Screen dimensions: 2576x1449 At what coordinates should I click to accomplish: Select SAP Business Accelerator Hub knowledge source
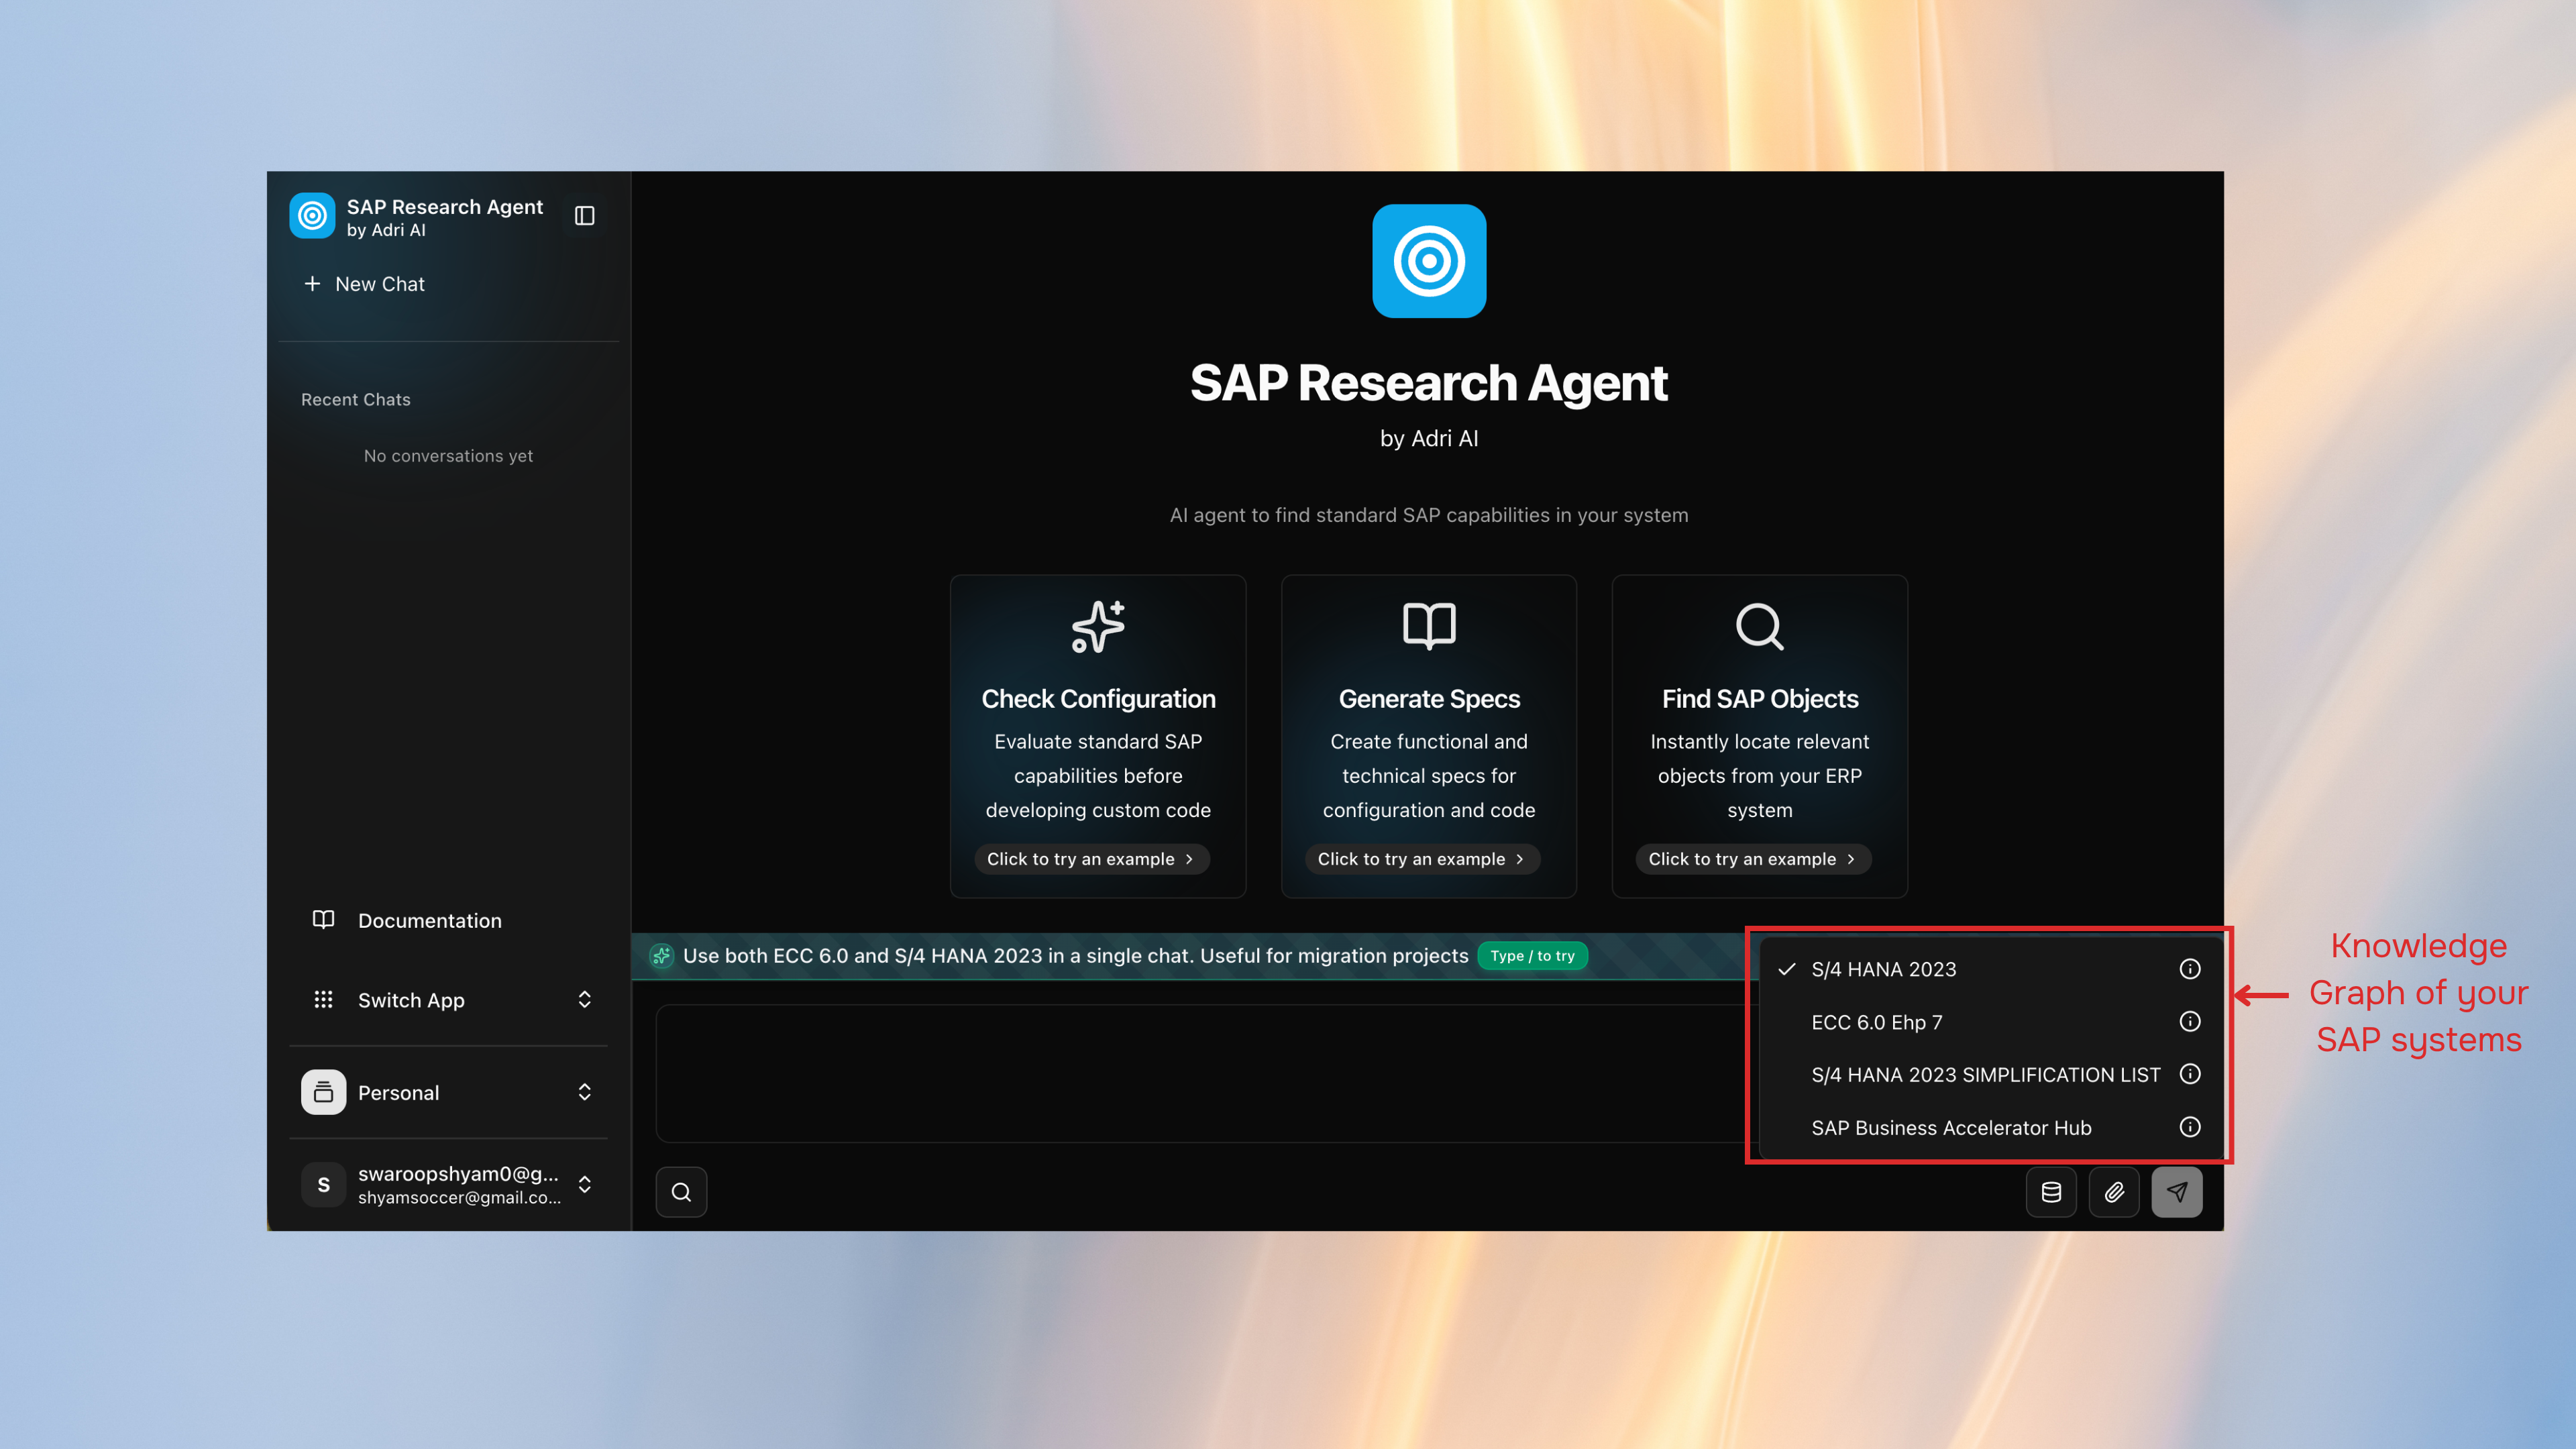[x=1951, y=1127]
